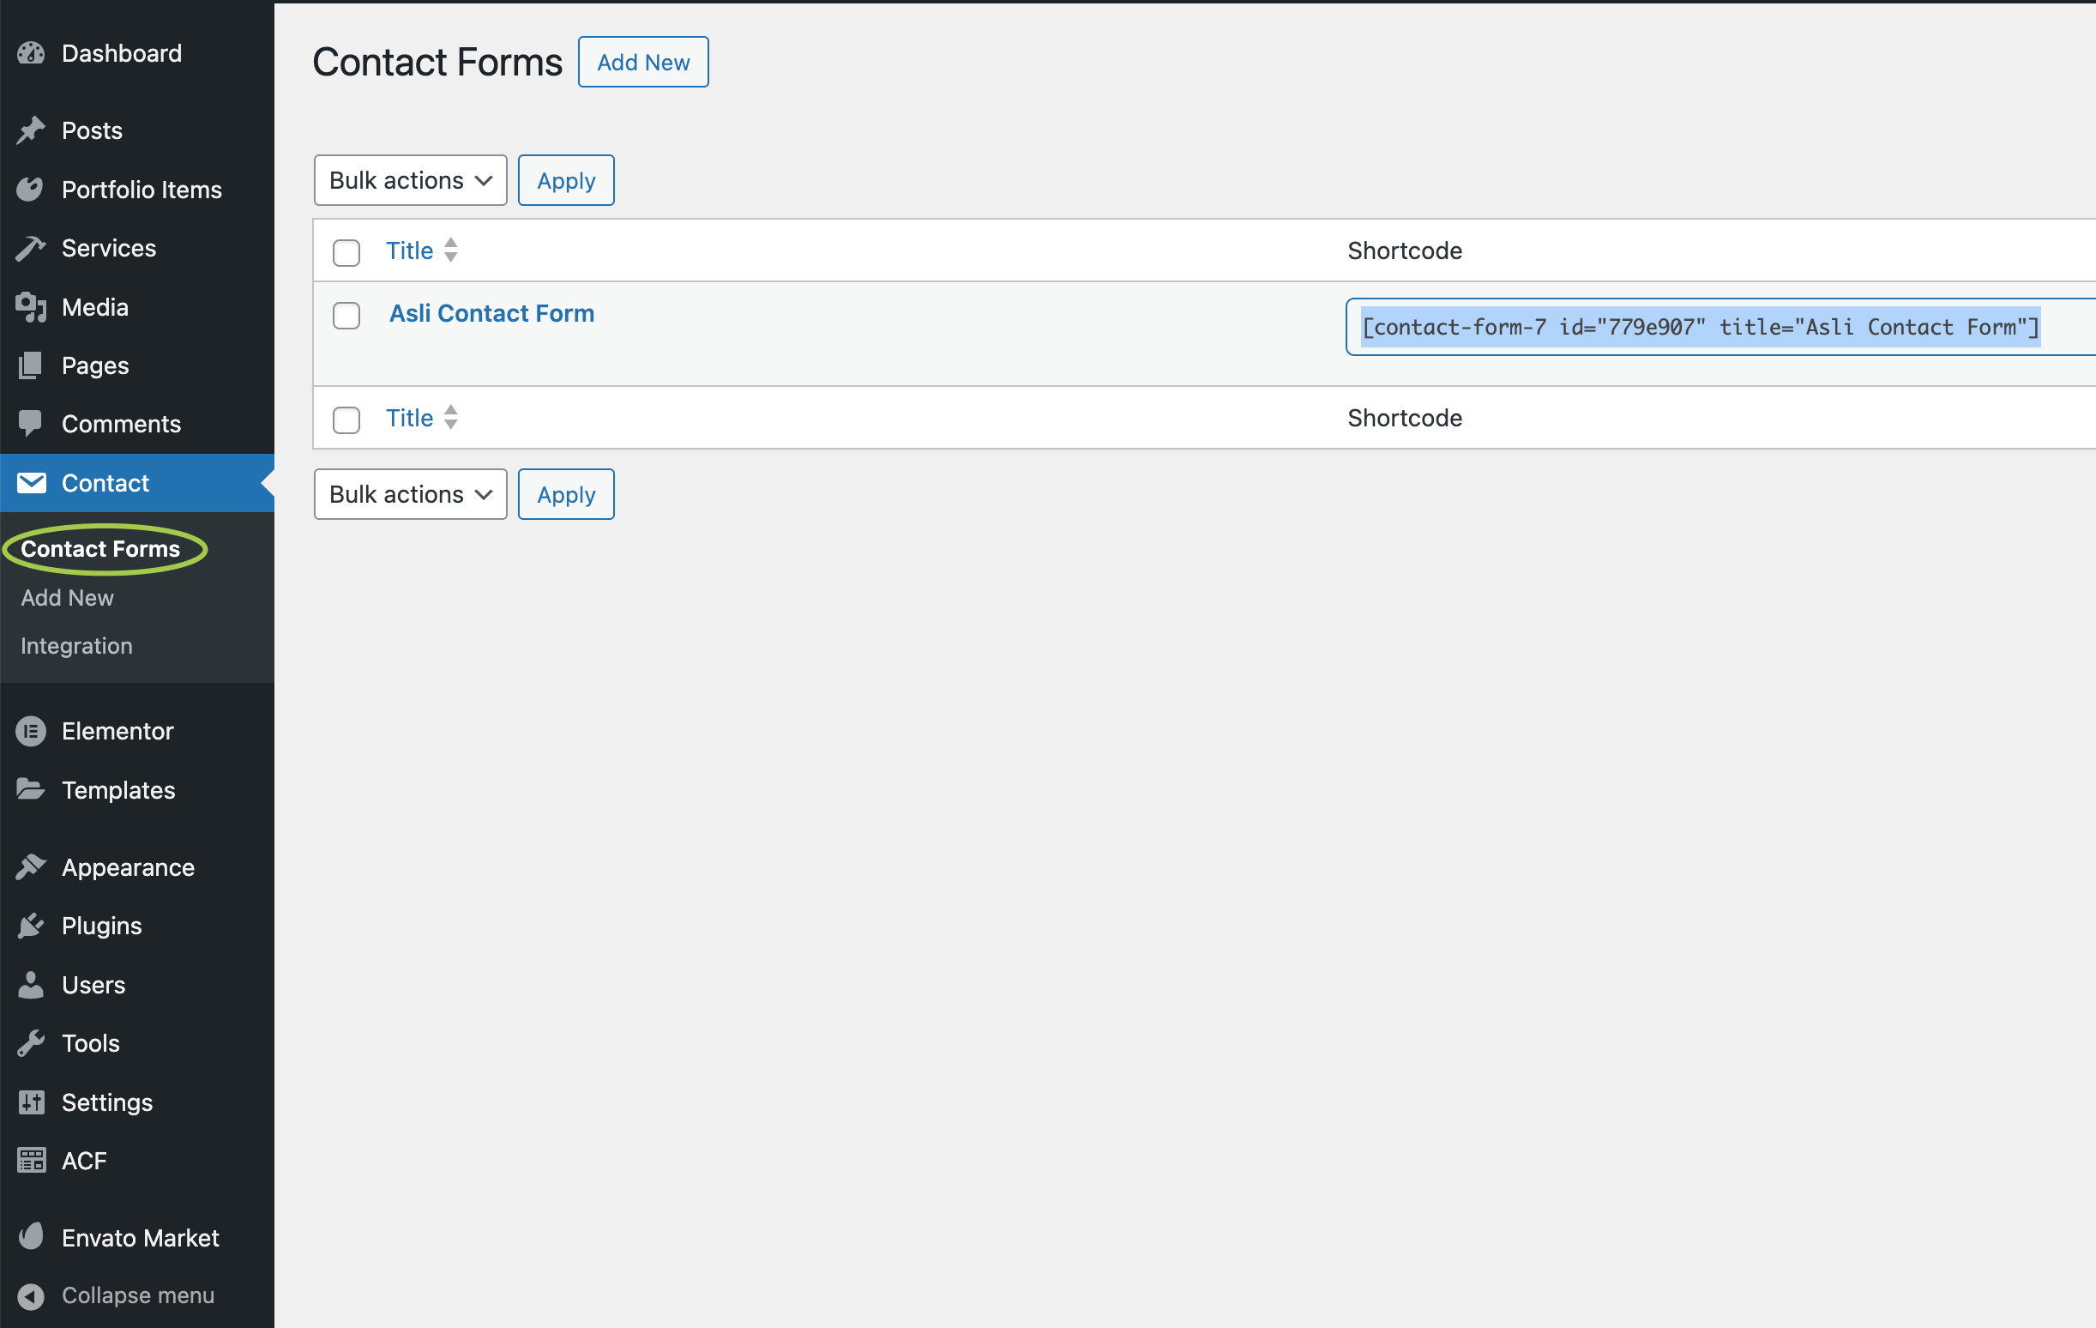Toggle select-all checkbox in table header

pos(346,252)
